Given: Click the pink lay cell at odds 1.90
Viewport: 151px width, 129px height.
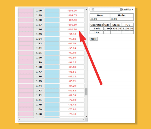Looking at the screenshot, I should coord(26,11).
